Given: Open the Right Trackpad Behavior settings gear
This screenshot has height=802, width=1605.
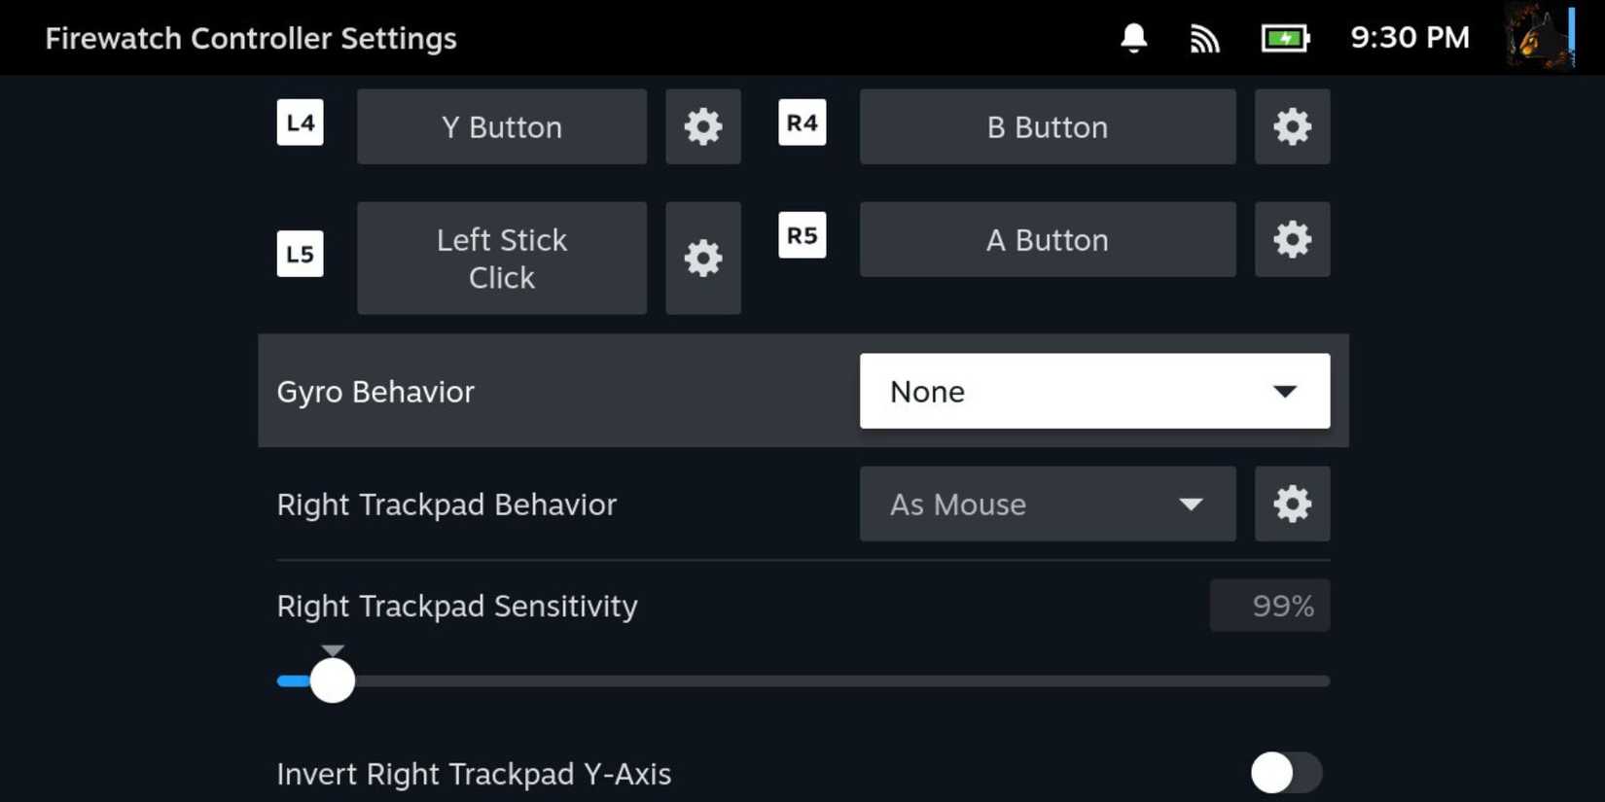Looking at the screenshot, I should (x=1291, y=504).
